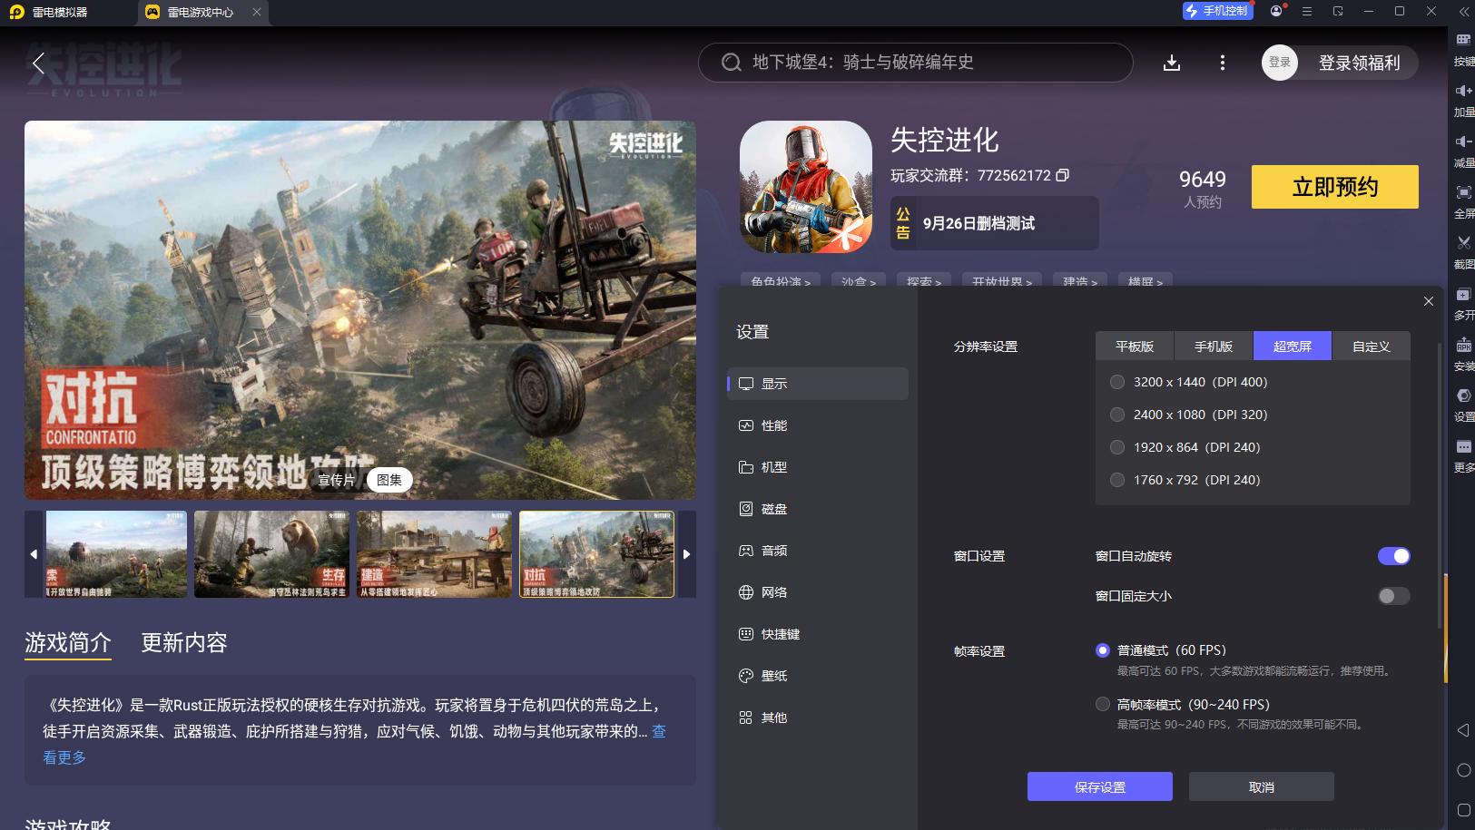Switch to the 超宽屏 resolution tab
The width and height of the screenshot is (1475, 830).
1293,347
